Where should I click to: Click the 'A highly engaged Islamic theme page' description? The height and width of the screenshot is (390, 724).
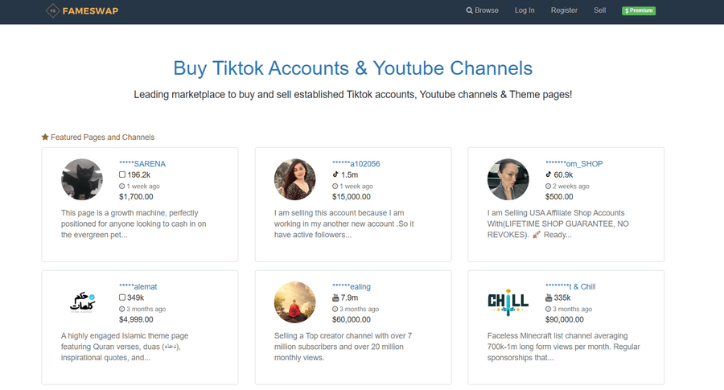click(125, 347)
